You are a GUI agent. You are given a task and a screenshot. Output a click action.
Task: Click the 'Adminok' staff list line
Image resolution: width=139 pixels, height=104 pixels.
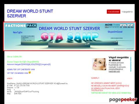pyautogui.click(x=29, y=64)
